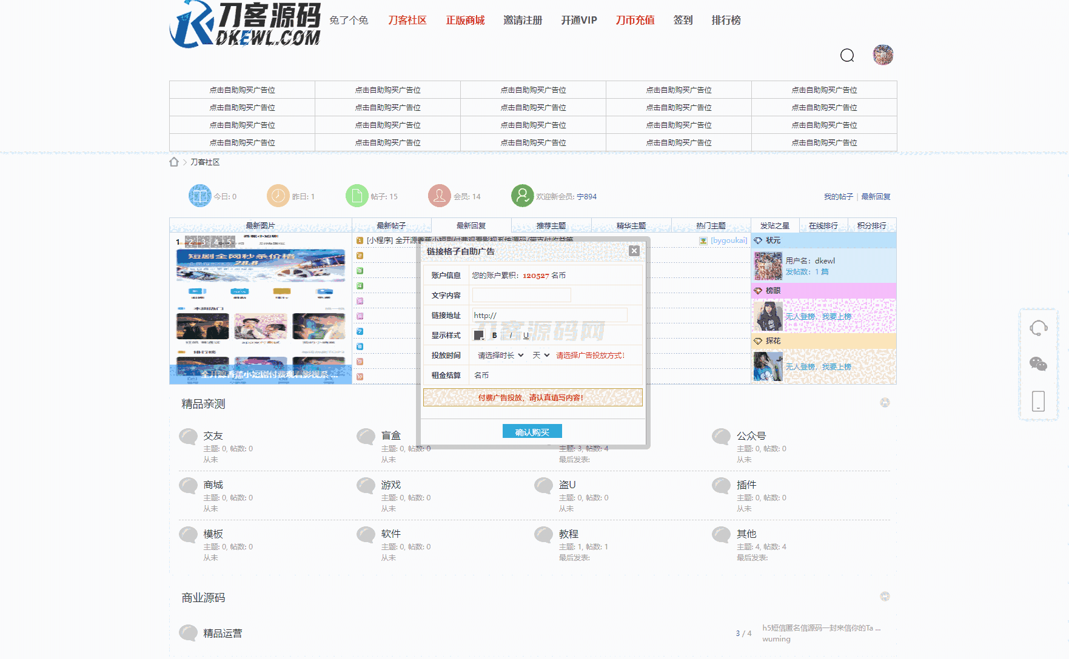This screenshot has width=1069, height=659.
Task: Open 排行榜 in top navigation
Action: point(726,20)
